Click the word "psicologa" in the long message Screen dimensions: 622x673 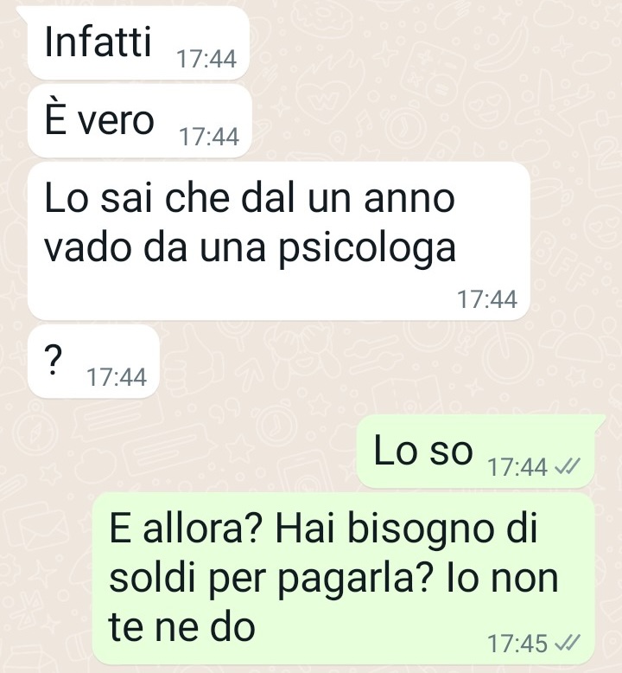tap(367, 249)
